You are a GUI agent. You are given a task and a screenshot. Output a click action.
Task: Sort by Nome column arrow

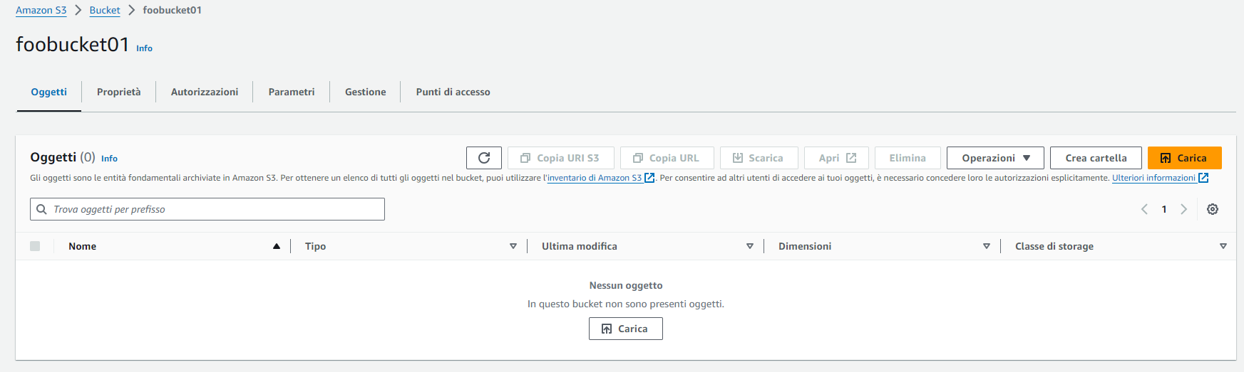pyautogui.click(x=277, y=246)
